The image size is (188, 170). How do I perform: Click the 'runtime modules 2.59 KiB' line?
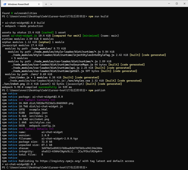28,39
